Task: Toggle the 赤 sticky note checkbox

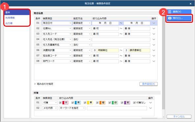Action: pos(60,103)
